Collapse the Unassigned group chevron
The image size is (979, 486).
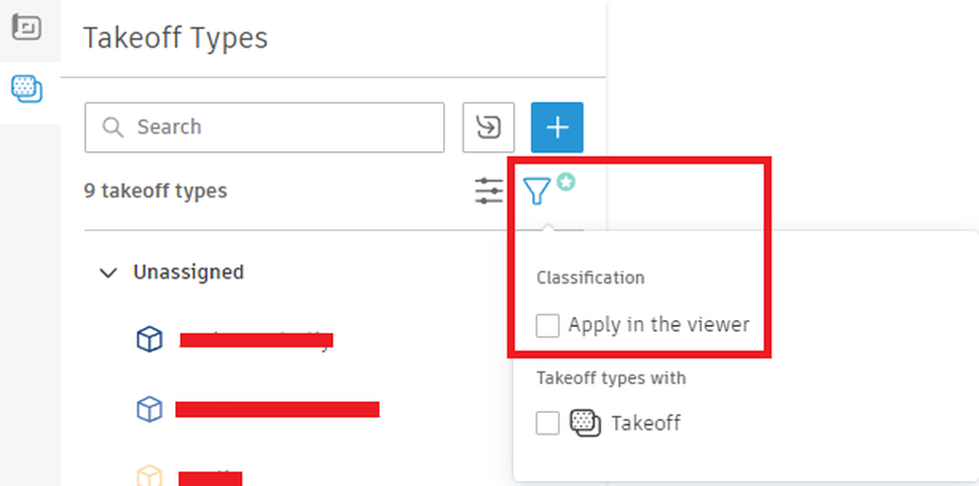(x=109, y=273)
